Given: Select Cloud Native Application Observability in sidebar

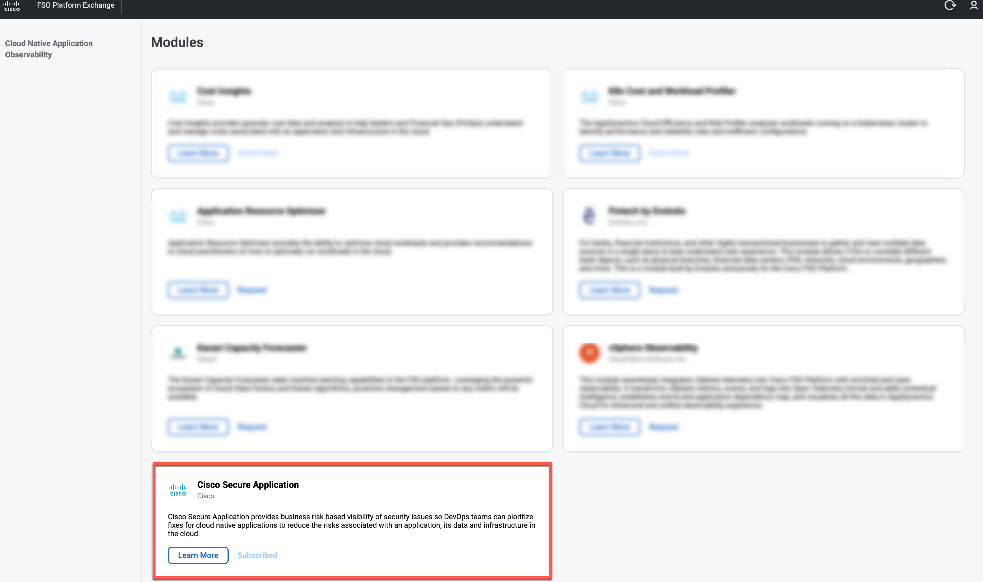Looking at the screenshot, I should 49,49.
